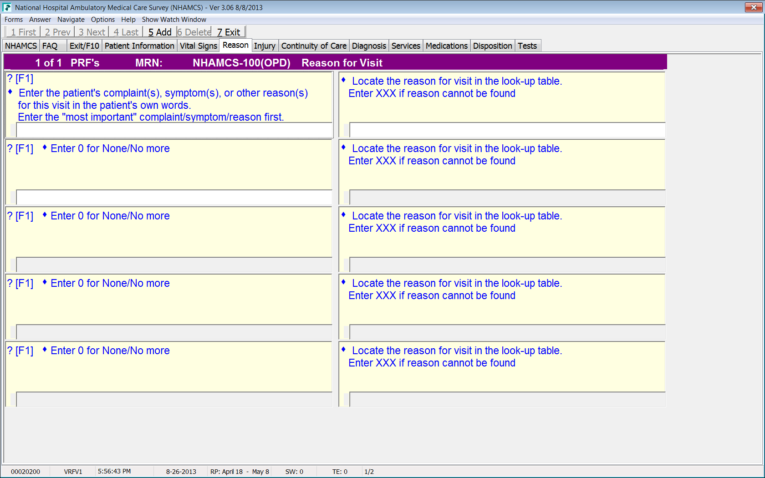Open the Services tab
The height and width of the screenshot is (478, 765).
coord(406,46)
